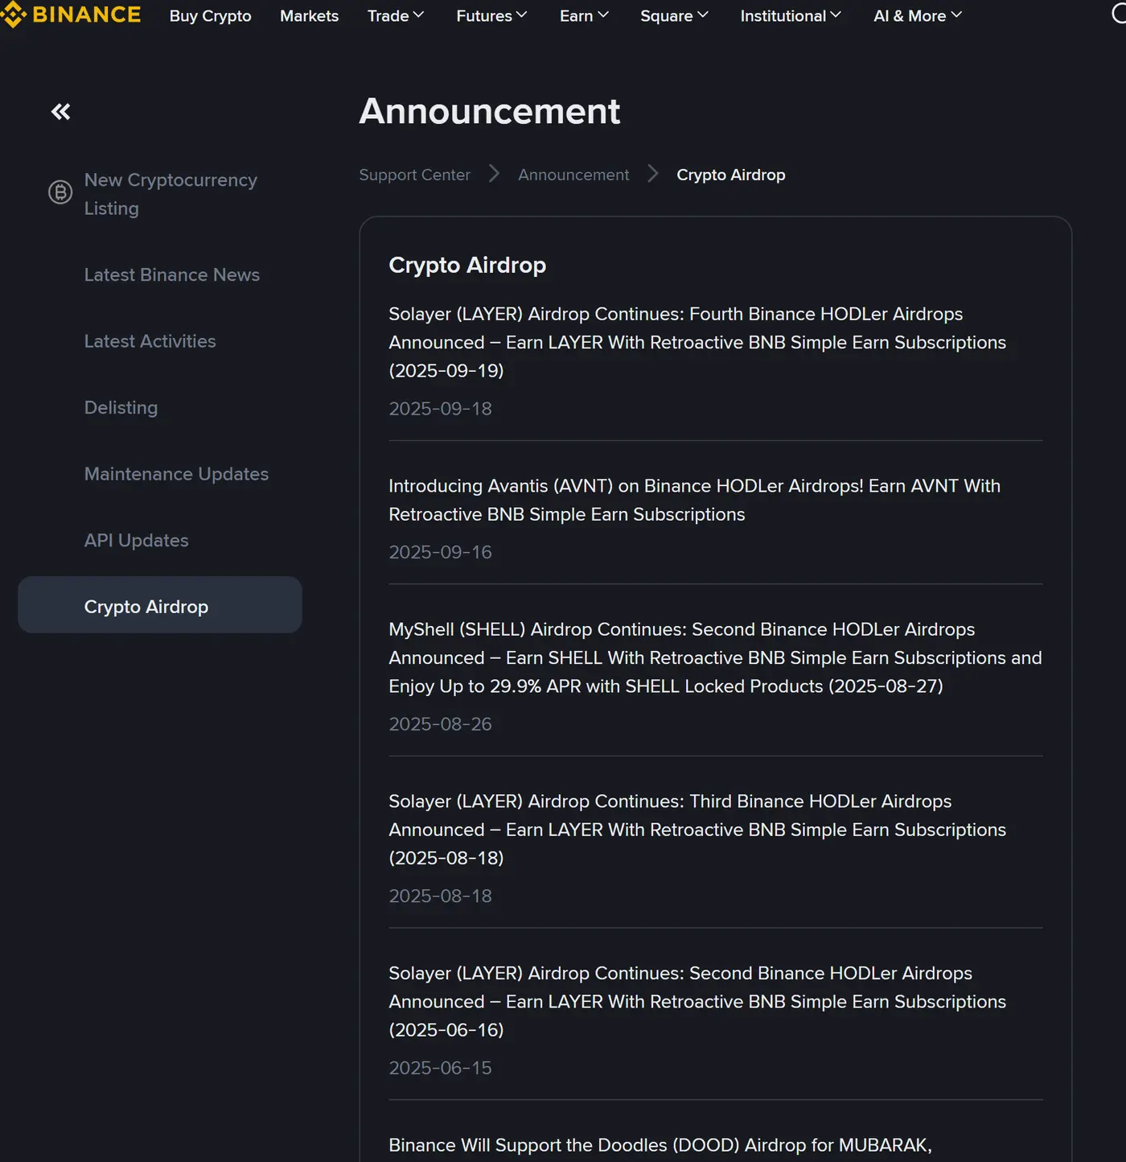Click the date 2025-09-18
The height and width of the screenshot is (1162, 1126).
[440, 409]
